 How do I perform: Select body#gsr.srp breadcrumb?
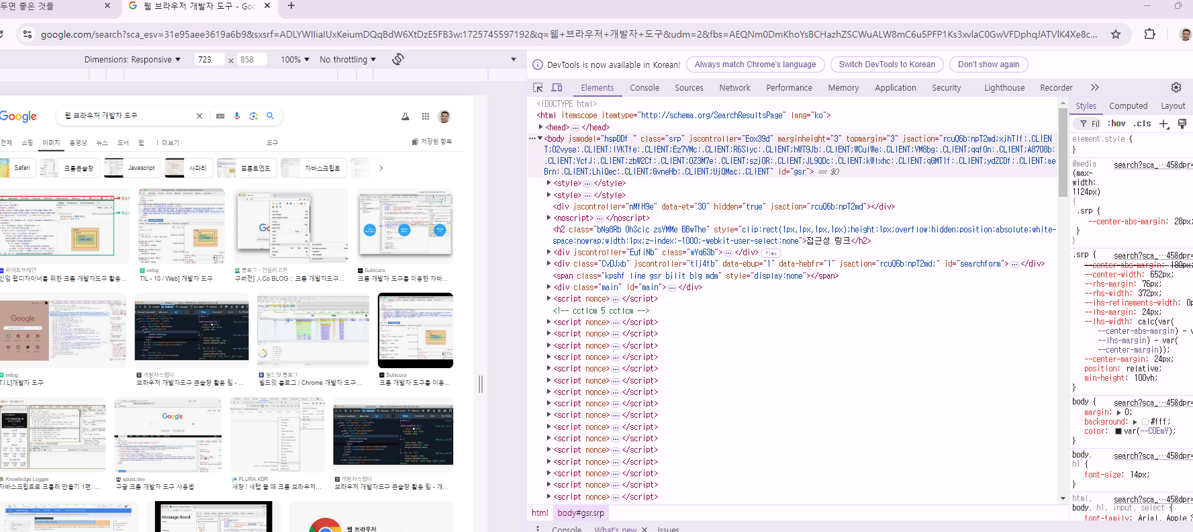coord(581,513)
